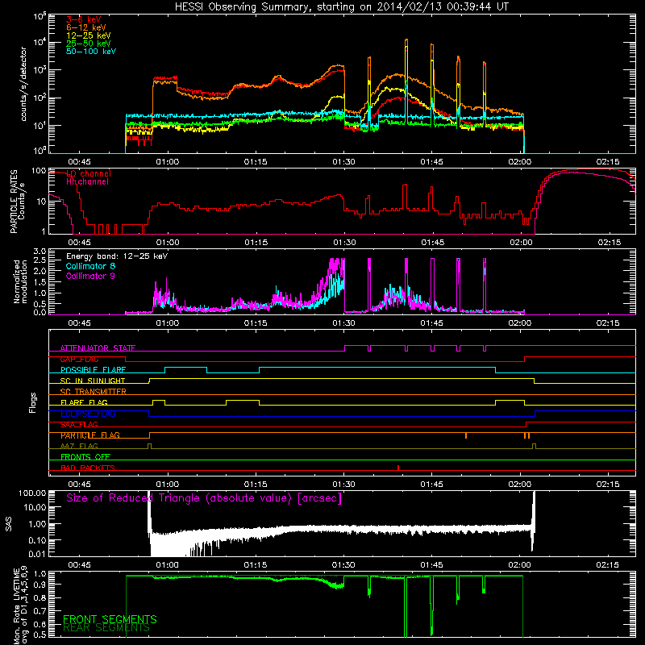Click the REAR SEGMENTS legend label
Viewport: 645px width, 645px height.
(106, 628)
